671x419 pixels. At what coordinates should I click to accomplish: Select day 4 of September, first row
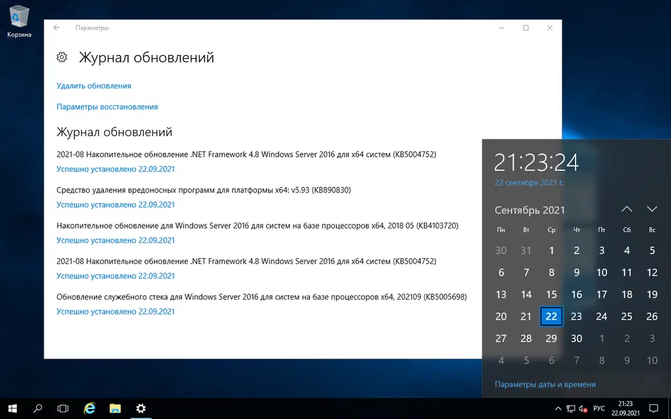(x=627, y=250)
